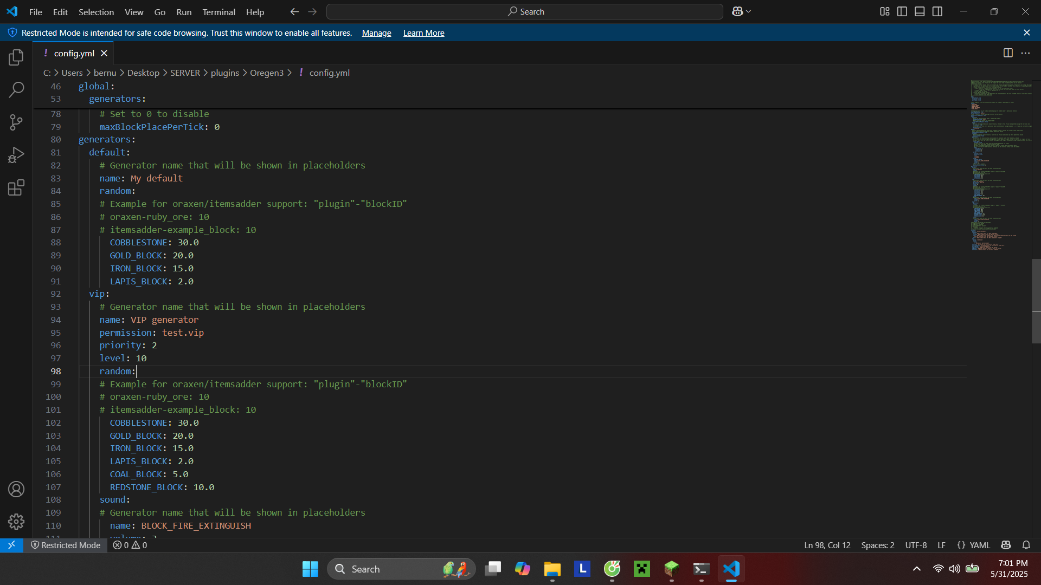Open the Explorer view in activity bar
Screen dimensions: 1041x585
click(16, 57)
